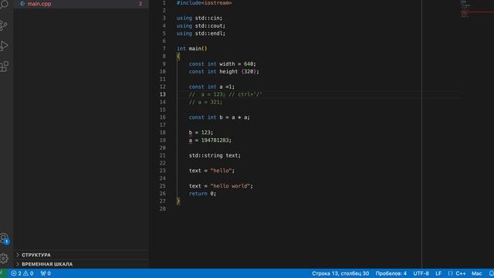
Task: Show errors and warnings count in status bar
Action: coord(22,273)
